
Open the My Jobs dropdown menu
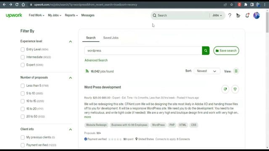pyautogui.click(x=55, y=15)
